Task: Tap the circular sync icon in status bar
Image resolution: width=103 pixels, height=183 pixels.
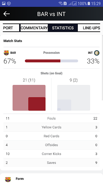Action: coord(9,3)
